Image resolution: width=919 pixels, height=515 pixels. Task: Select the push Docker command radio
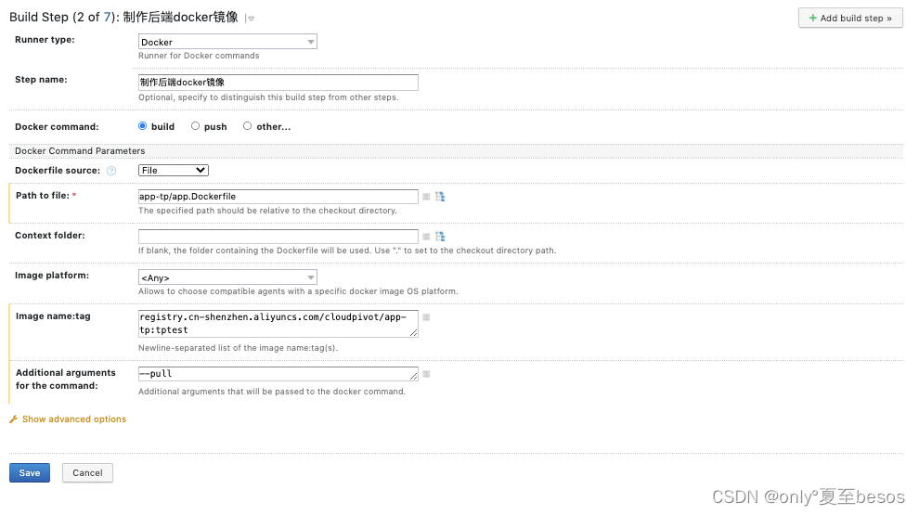point(195,126)
